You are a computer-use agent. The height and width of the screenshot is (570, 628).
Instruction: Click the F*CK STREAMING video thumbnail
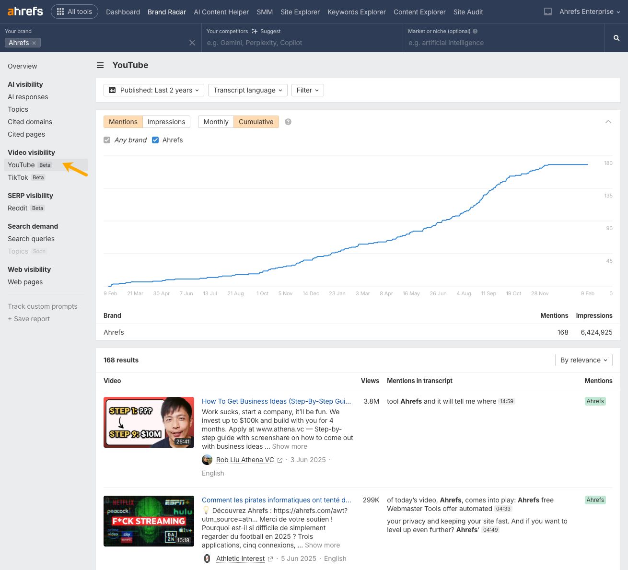[x=149, y=521]
